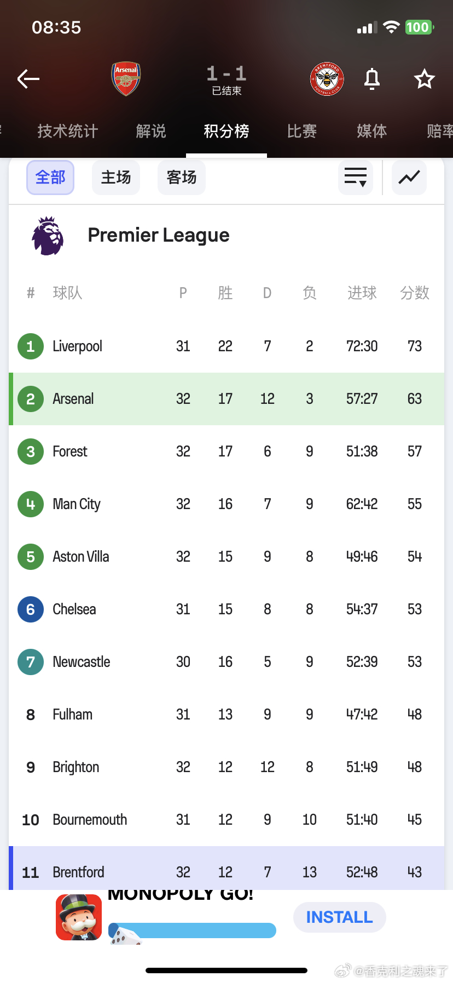Viewport: 453px width, 982px height.
Task: Tap the Premier League lion logo
Action: 48,236
